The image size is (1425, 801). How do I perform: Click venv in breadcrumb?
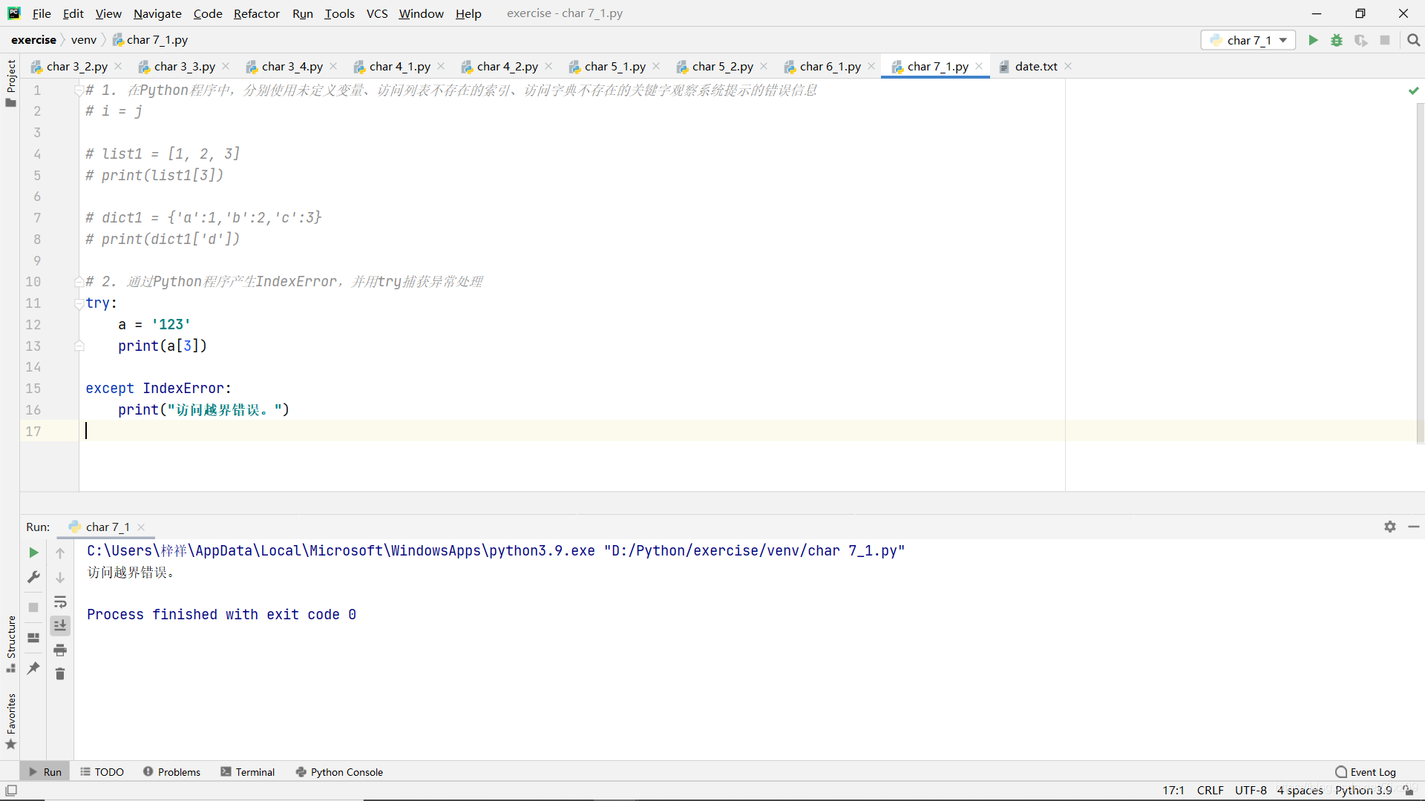[83, 40]
